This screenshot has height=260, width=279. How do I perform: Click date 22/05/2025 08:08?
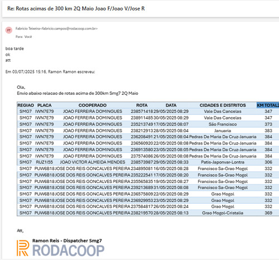point(171,143)
